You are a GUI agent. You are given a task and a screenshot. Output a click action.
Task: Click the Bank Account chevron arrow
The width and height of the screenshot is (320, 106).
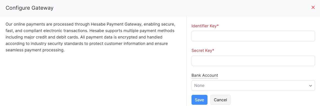310,86
